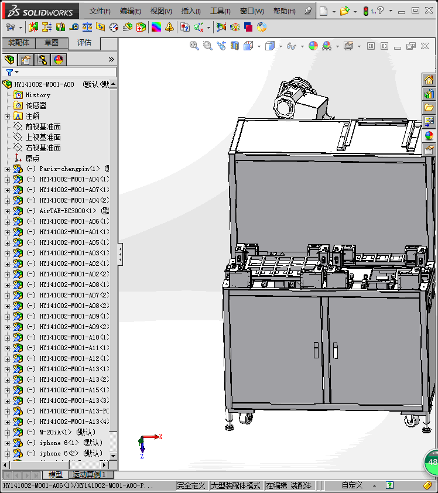Open the PropertyManager tab icon

coord(26,60)
